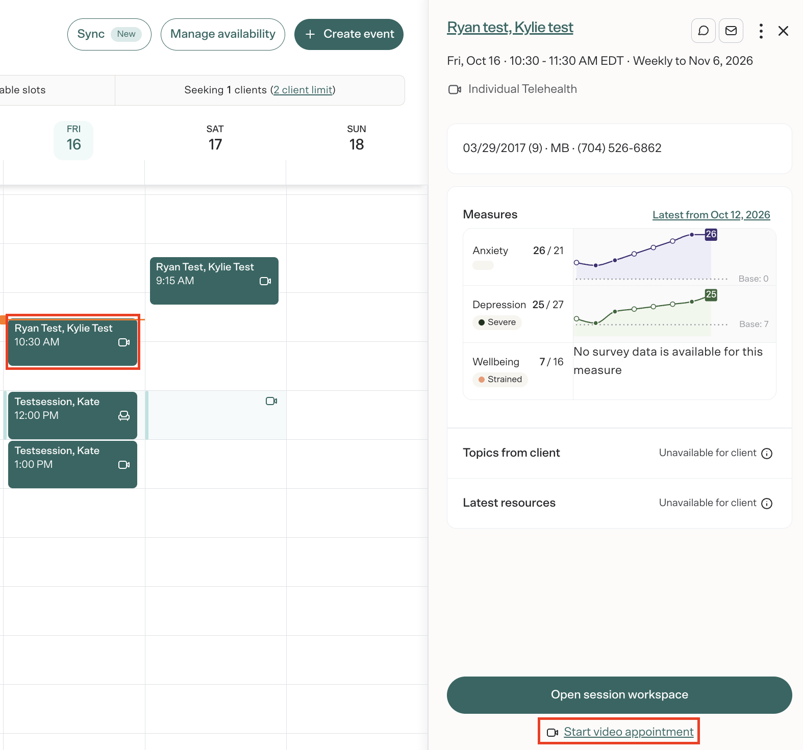Click the Anxiety measure row label
The width and height of the screenshot is (803, 750).
(490, 251)
